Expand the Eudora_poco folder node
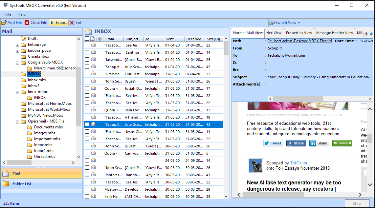 tap(17, 51)
